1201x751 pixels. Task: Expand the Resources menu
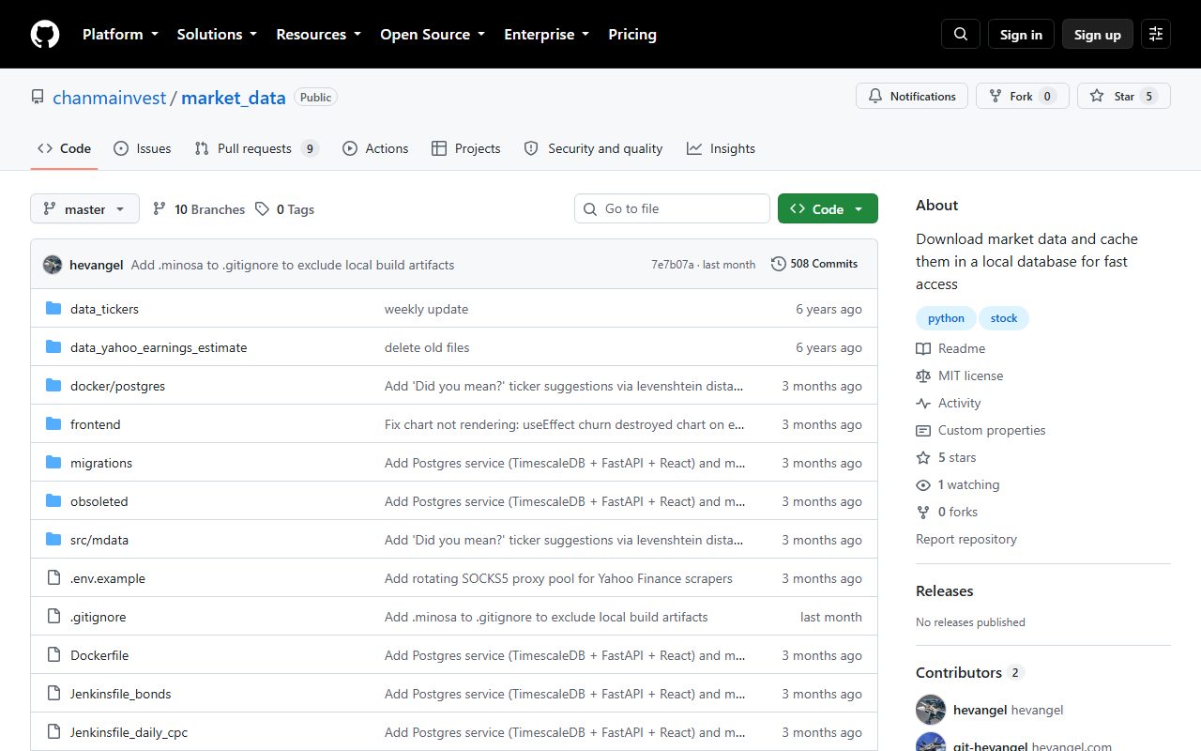pyautogui.click(x=318, y=35)
